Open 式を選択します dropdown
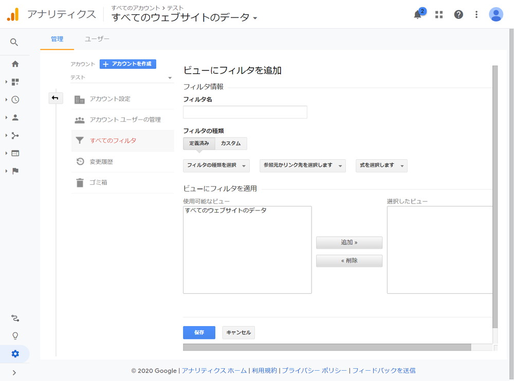514x381 pixels. pyautogui.click(x=381, y=166)
